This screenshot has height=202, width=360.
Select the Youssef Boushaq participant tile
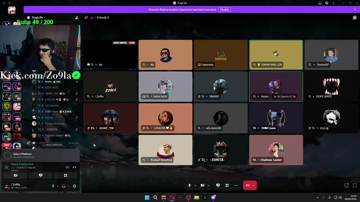165,150
